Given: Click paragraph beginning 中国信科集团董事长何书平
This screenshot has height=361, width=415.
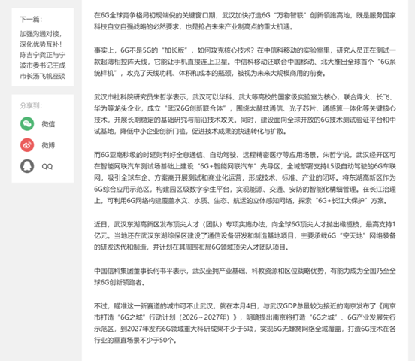Looking at the screenshot, I should 245,277.
